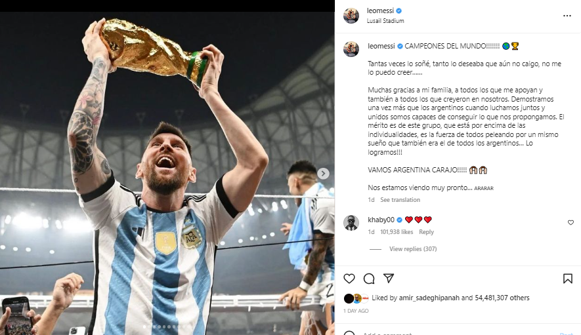Save the post using bookmark icon
The width and height of the screenshot is (581, 335).
pos(568,279)
